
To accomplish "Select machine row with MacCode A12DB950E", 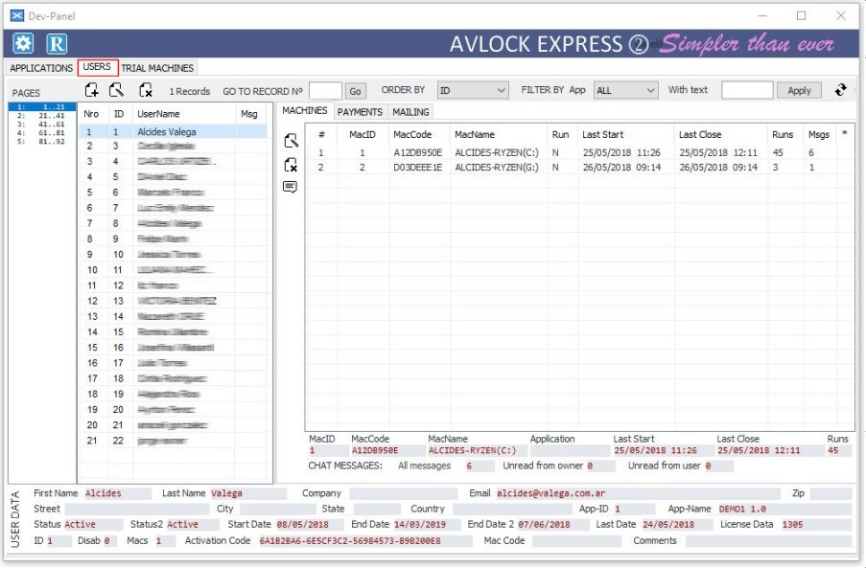I will coord(579,152).
